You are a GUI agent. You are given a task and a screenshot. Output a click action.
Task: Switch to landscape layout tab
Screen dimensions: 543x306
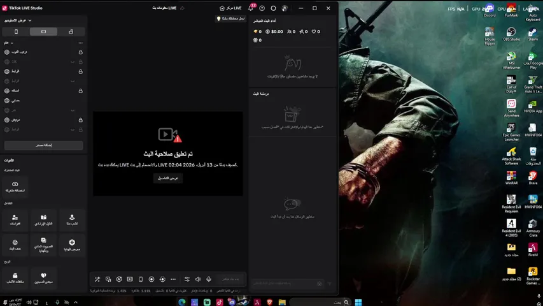click(x=43, y=32)
